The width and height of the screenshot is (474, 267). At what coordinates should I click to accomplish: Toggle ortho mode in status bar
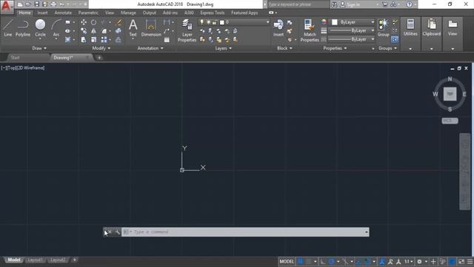(323, 262)
